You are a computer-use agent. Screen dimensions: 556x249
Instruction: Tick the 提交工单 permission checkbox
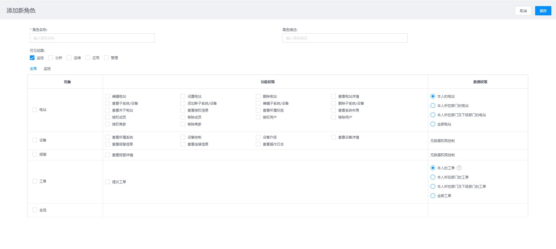point(107,182)
